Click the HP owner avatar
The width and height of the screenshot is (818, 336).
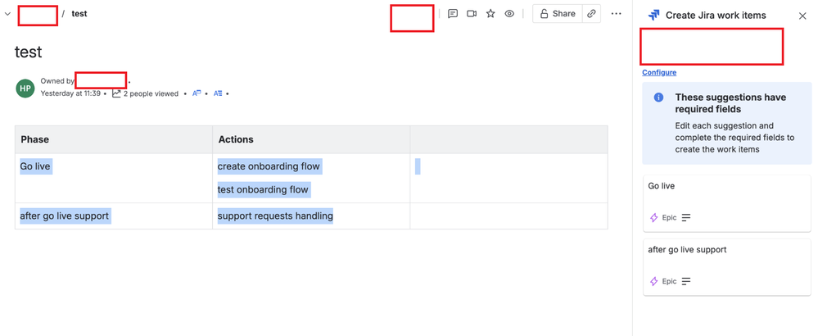(x=25, y=89)
